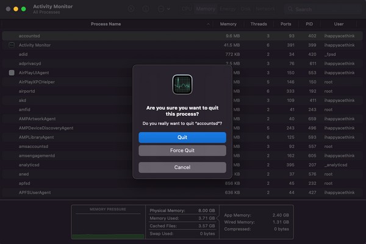Sort by the Memory column header
Viewport: 366px width, 244px height.
[x=228, y=24]
